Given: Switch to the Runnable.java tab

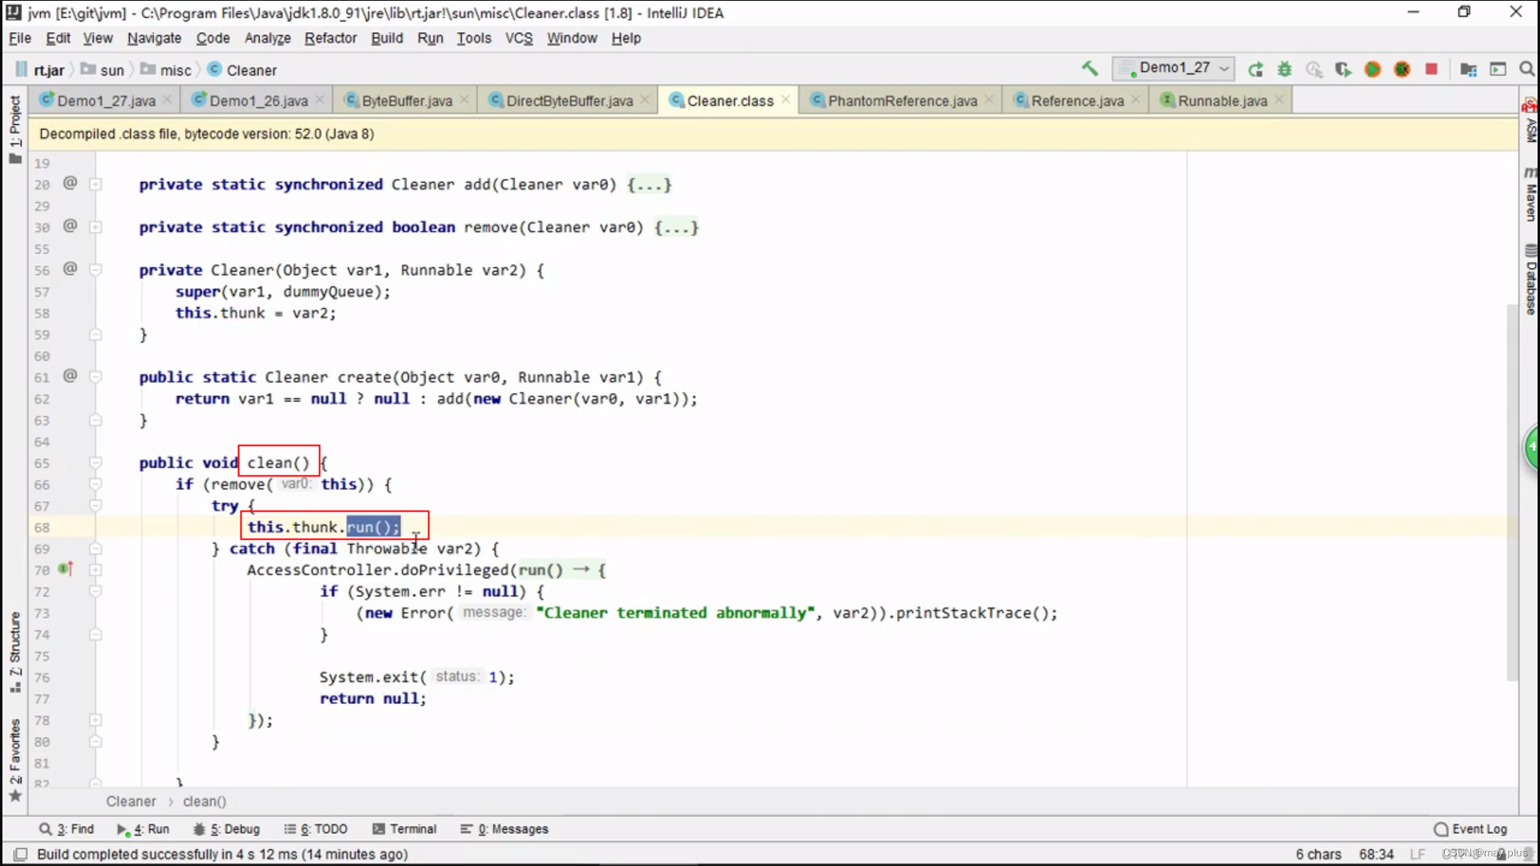Looking at the screenshot, I should [x=1222, y=100].
